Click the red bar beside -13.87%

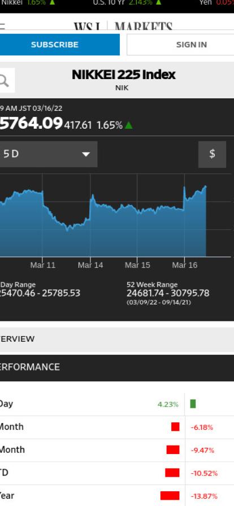(170, 496)
